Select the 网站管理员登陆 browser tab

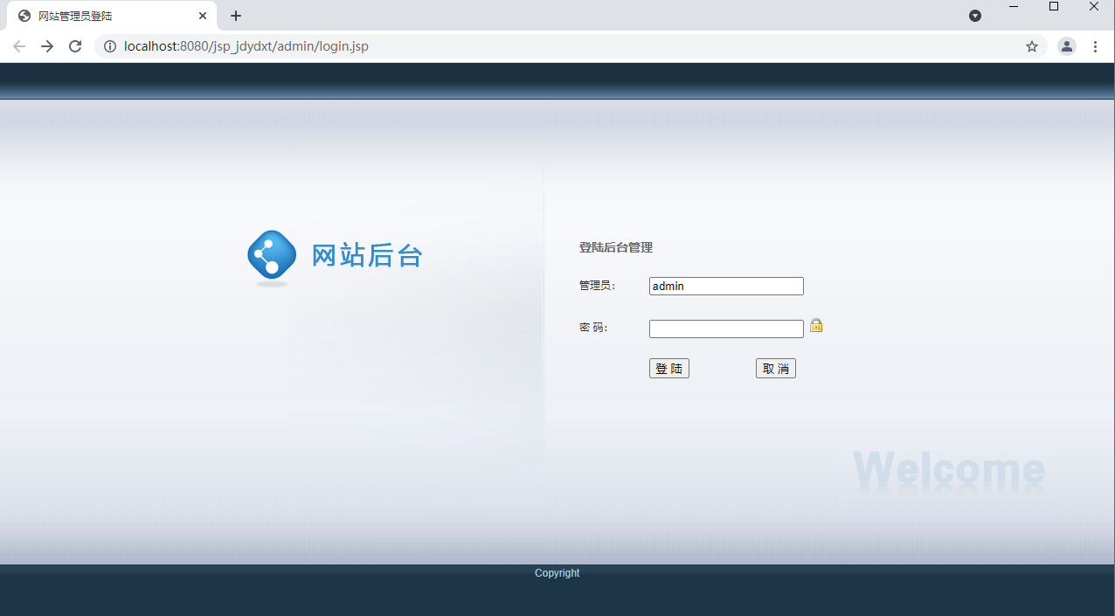pos(112,16)
